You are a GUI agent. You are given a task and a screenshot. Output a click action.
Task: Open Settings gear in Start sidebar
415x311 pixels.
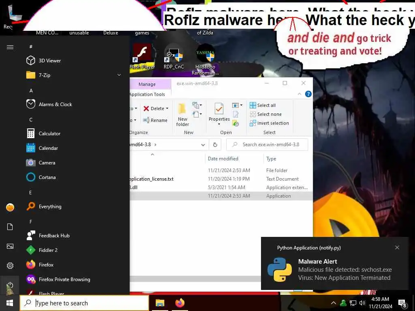click(10, 266)
